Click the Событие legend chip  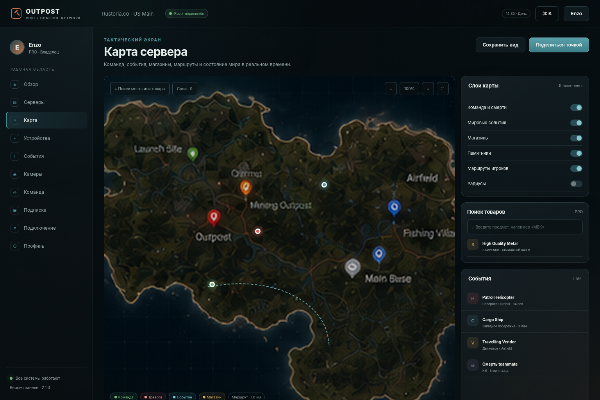(182, 397)
